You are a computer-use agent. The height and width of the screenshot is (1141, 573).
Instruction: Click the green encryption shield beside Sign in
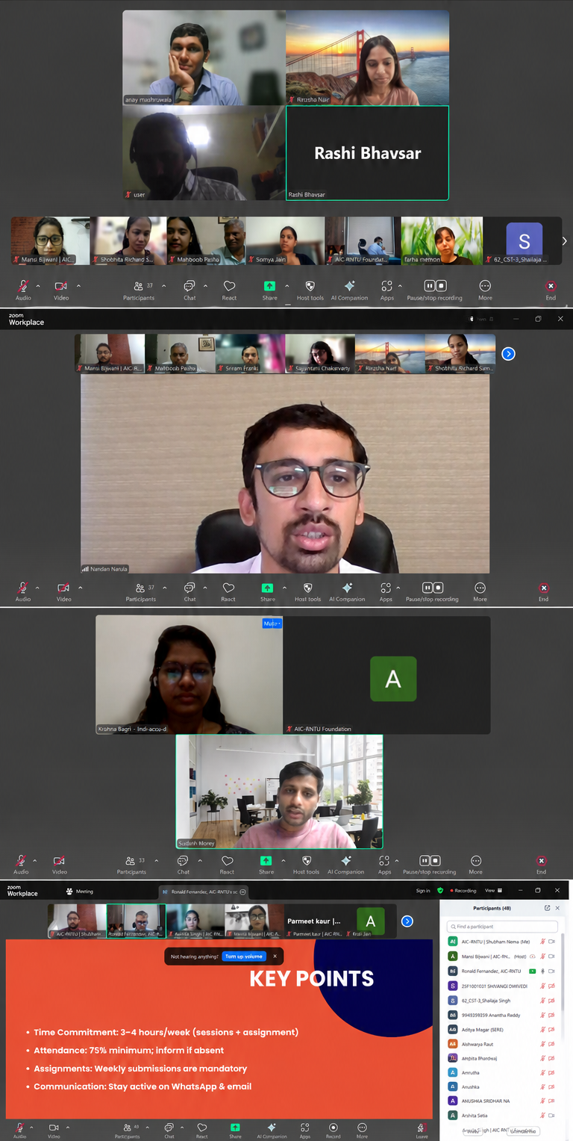coord(440,891)
